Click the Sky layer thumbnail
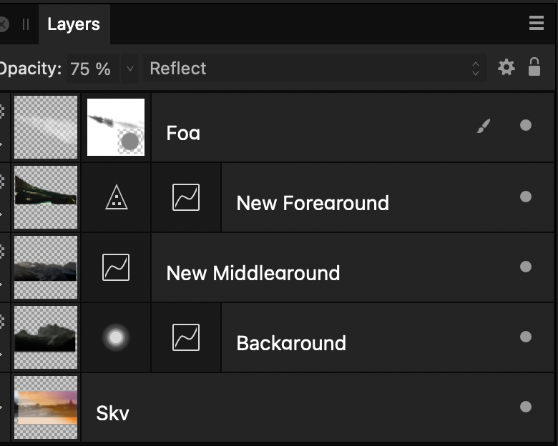Screen dimensions: 558x446 (x=46, y=407)
